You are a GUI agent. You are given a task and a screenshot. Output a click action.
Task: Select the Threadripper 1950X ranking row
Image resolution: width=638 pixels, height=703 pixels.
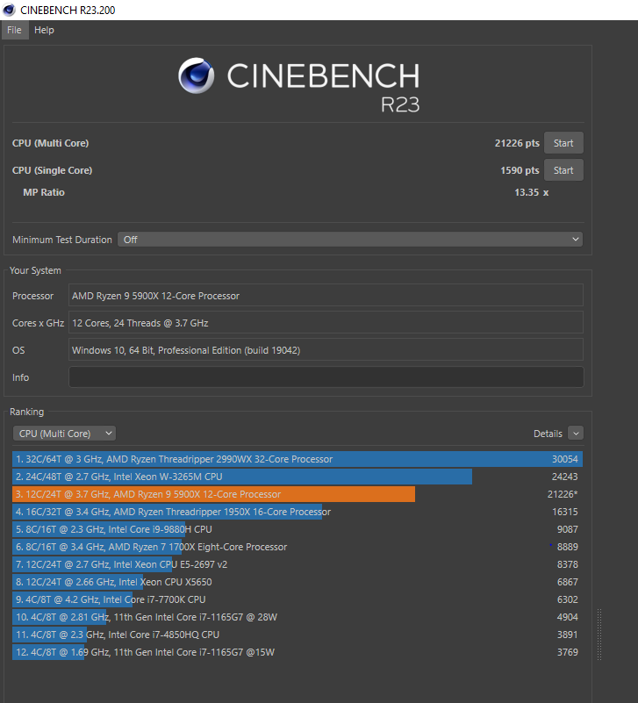297,512
